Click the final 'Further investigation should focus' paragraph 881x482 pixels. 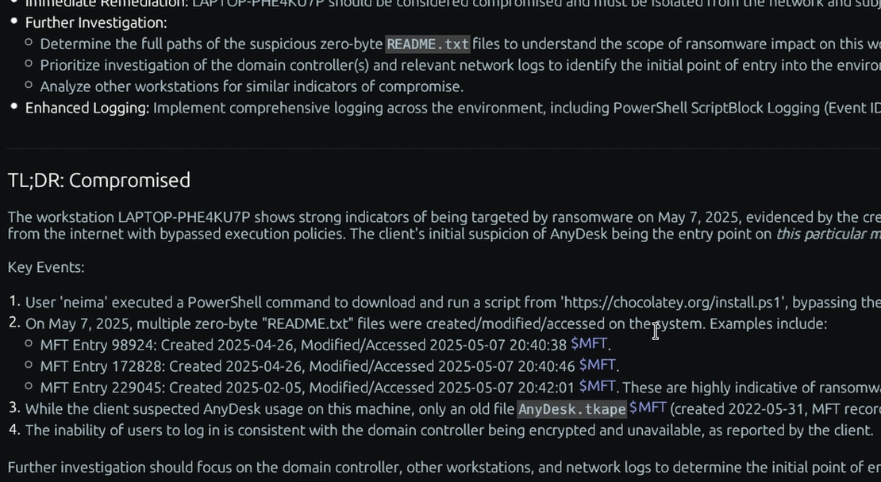click(x=444, y=468)
